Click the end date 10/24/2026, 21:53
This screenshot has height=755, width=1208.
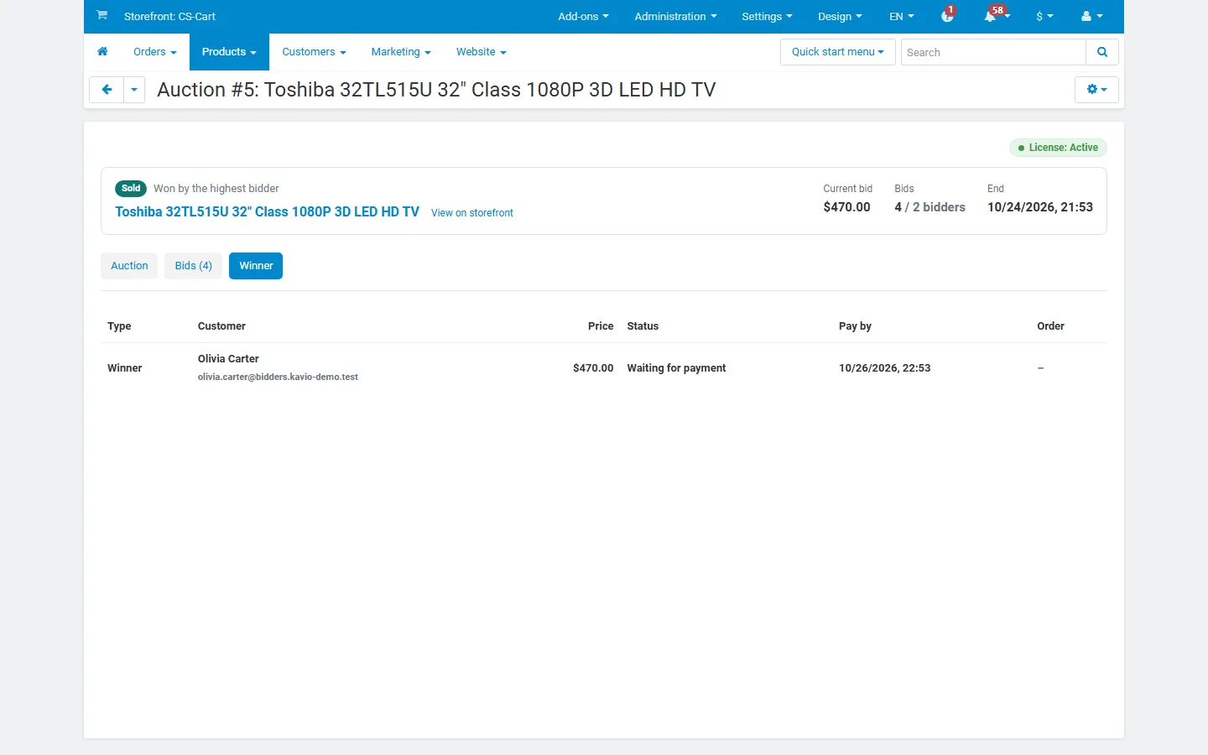[1040, 207]
